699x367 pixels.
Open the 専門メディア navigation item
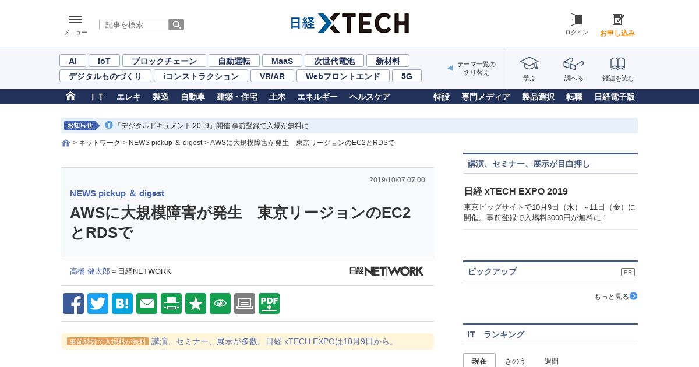tap(486, 97)
